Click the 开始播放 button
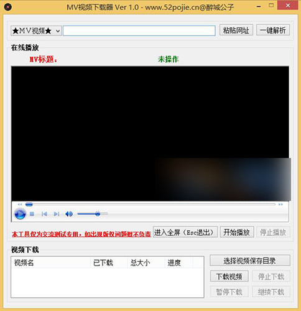301x311 pixels. 237,232
